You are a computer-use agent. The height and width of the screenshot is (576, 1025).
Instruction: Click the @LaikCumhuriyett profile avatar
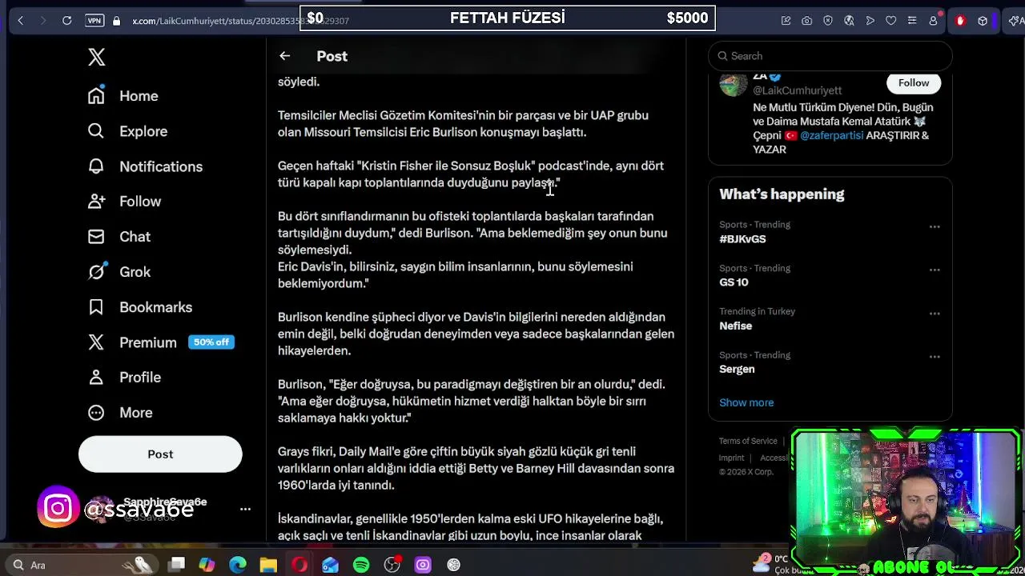pyautogui.click(x=734, y=83)
